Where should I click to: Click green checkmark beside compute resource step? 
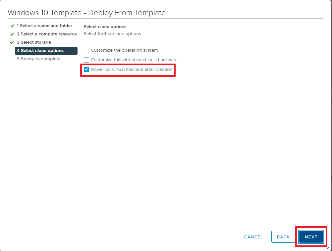coord(12,34)
